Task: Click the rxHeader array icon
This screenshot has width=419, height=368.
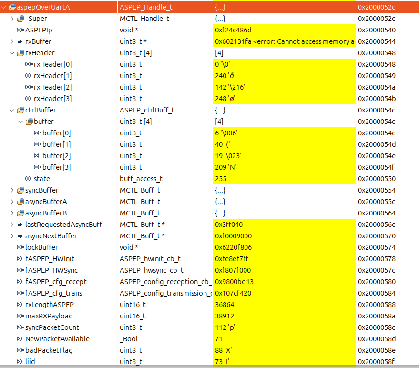Action: click(20, 53)
